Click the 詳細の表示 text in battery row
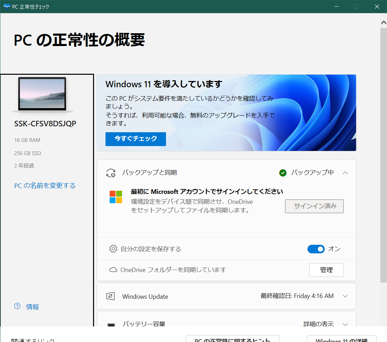The width and height of the screenshot is (387, 342). (319, 324)
